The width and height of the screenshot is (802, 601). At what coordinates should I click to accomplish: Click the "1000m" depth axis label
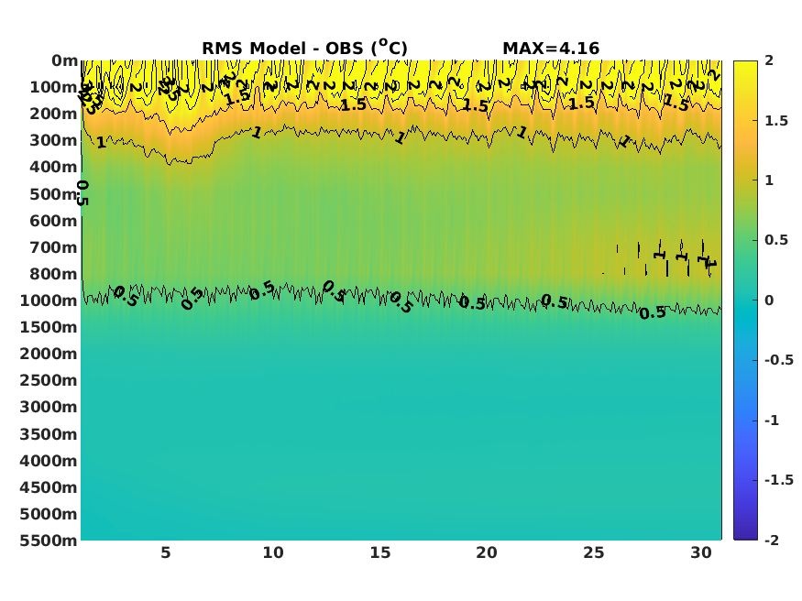point(49,300)
